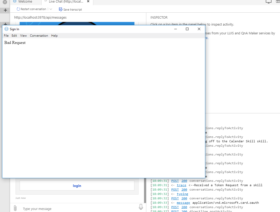Click the Bot Framework icon on the Welcome tab
This screenshot has height=212, width=280.
click(x=15, y=2)
